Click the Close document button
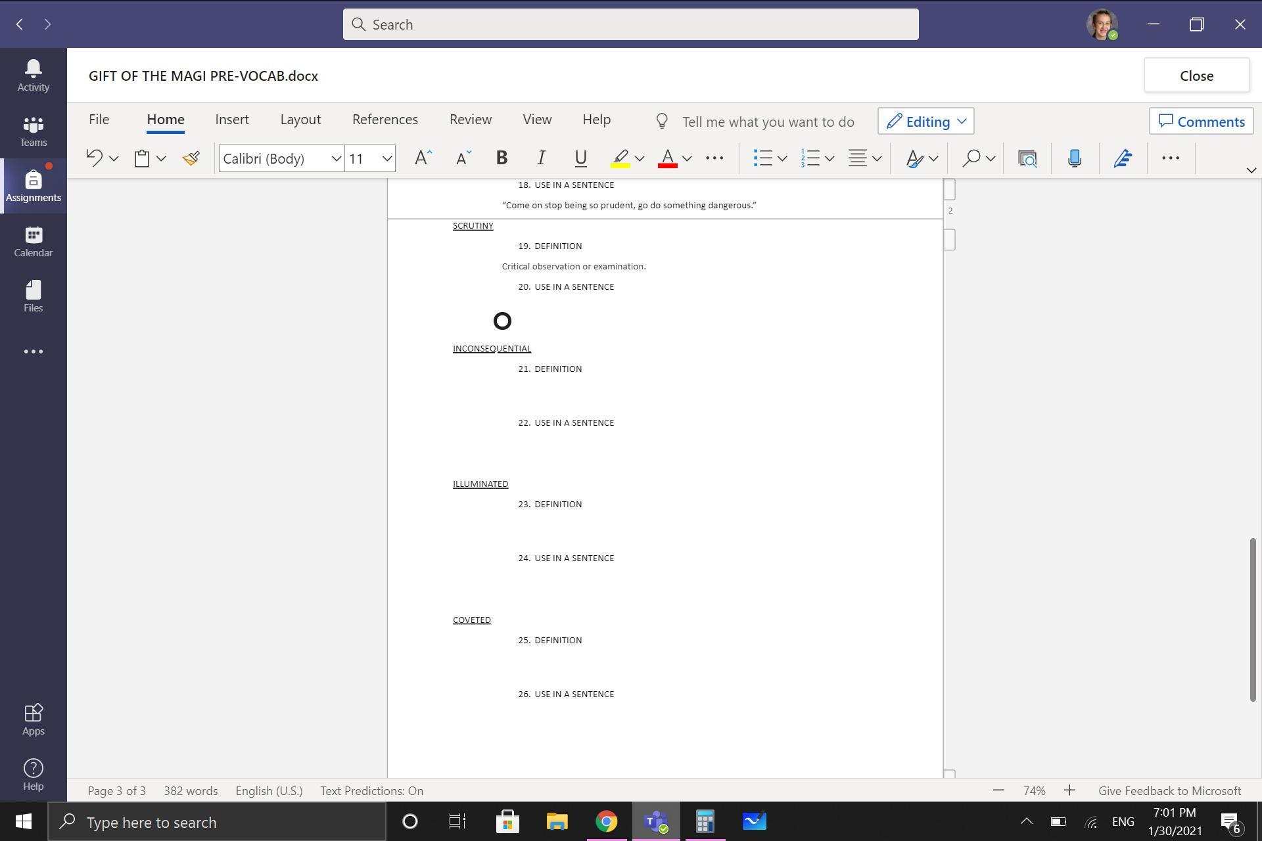The height and width of the screenshot is (841, 1262). [x=1196, y=76]
